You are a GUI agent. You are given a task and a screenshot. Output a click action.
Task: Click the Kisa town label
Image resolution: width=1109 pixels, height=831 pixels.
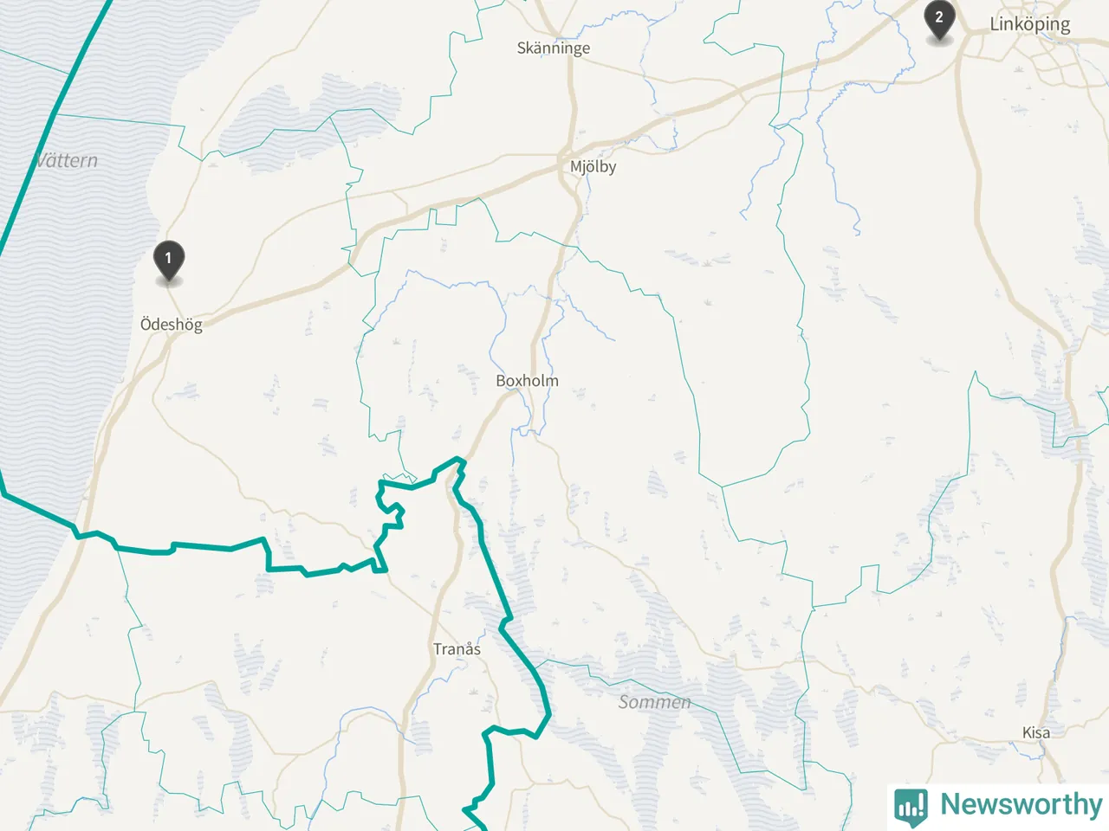[x=1036, y=732]
